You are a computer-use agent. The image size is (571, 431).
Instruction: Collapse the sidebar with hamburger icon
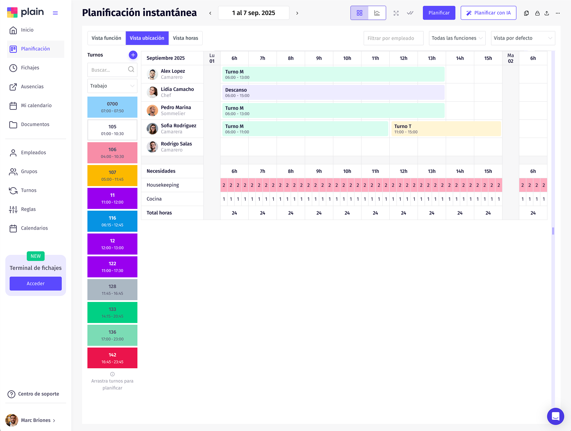pos(55,13)
